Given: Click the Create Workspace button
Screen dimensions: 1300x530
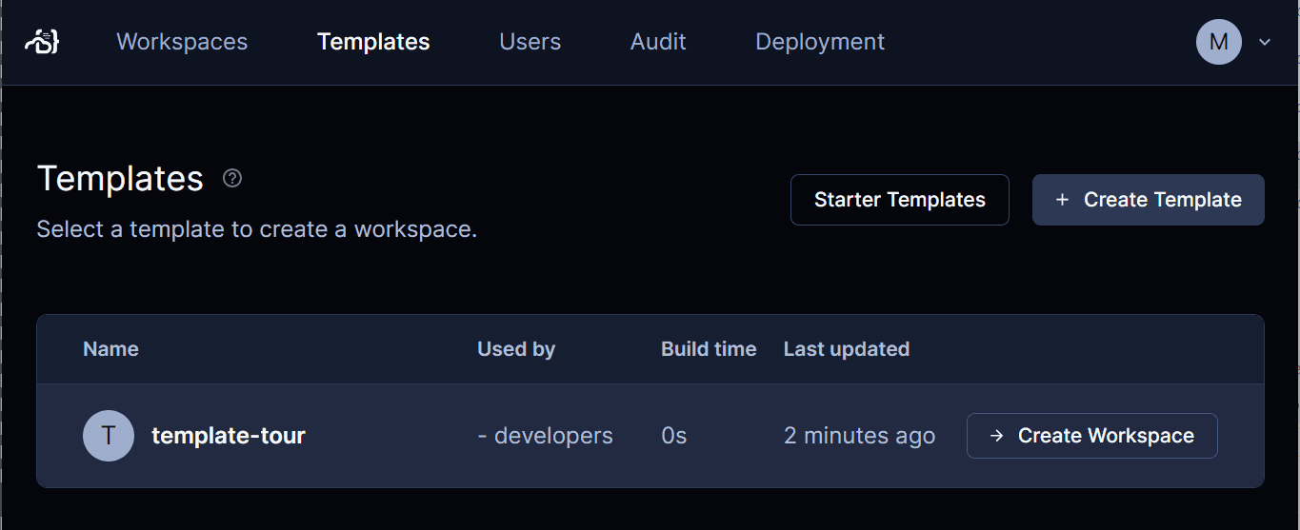Looking at the screenshot, I should click(1092, 436).
